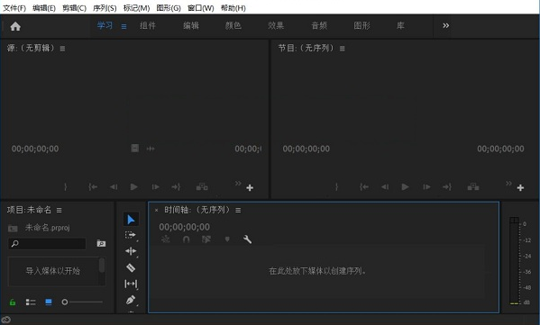The height and width of the screenshot is (325, 540).
Task: Switch to the 学习 workspace tab
Action: click(x=105, y=25)
